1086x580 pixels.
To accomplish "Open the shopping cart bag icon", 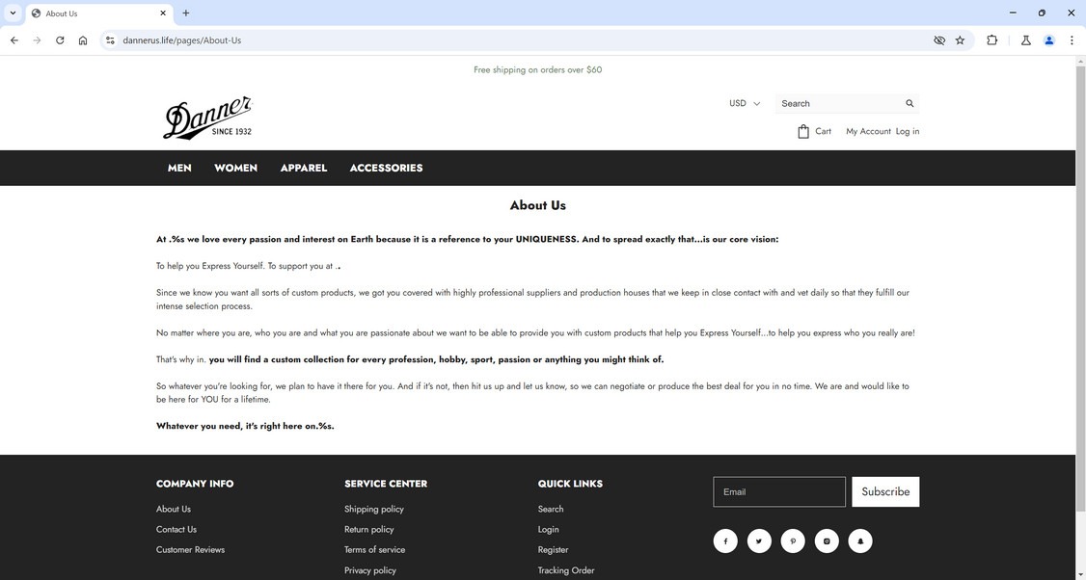I will click(803, 131).
